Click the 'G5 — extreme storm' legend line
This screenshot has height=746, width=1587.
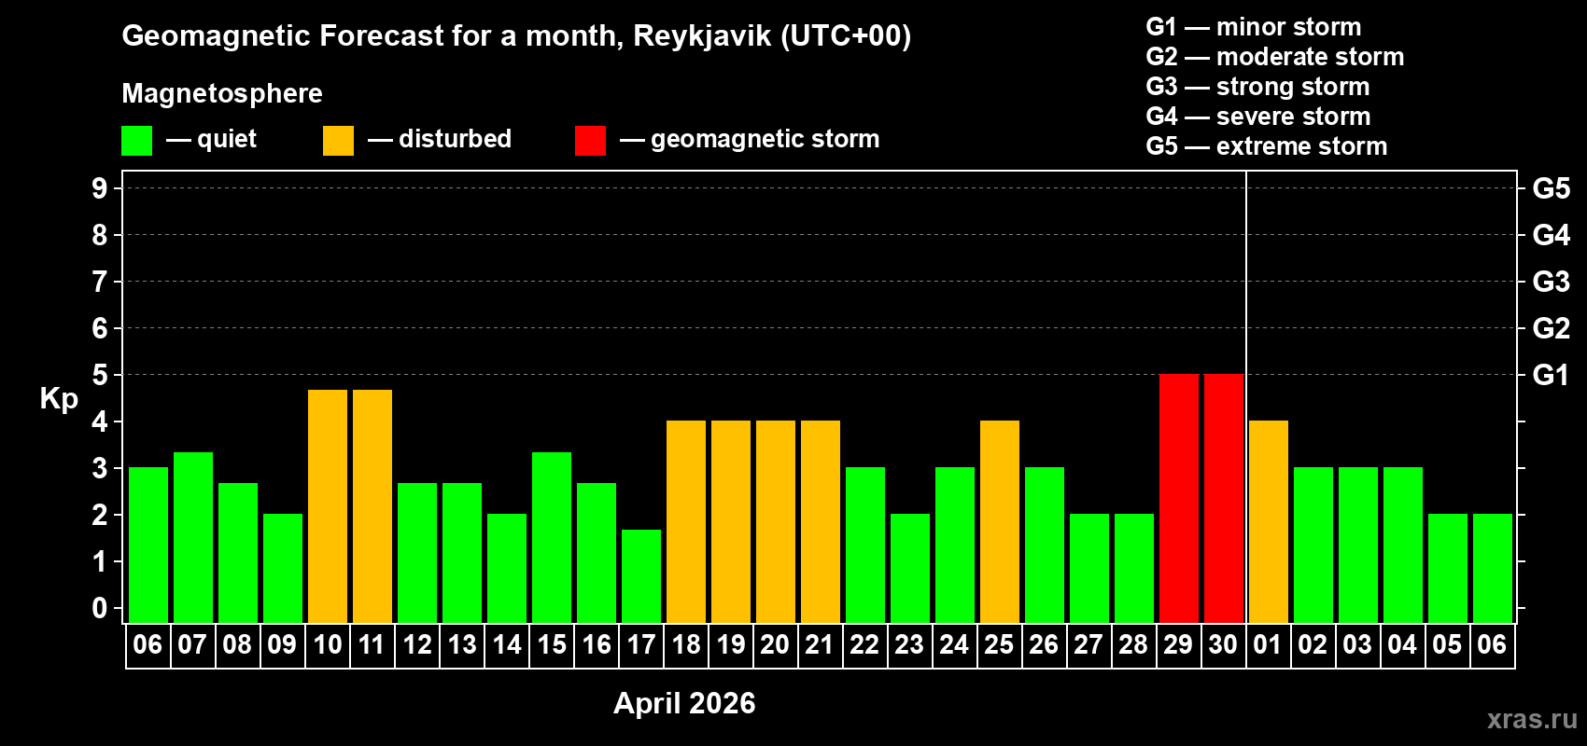click(x=1267, y=146)
